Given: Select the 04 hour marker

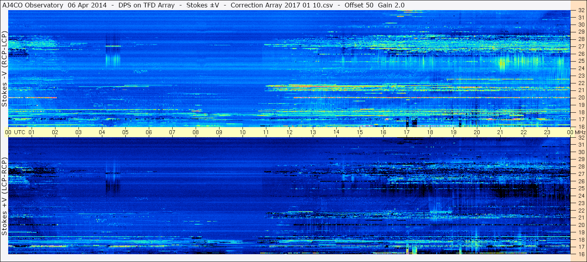Looking at the screenshot, I should 102,132.
